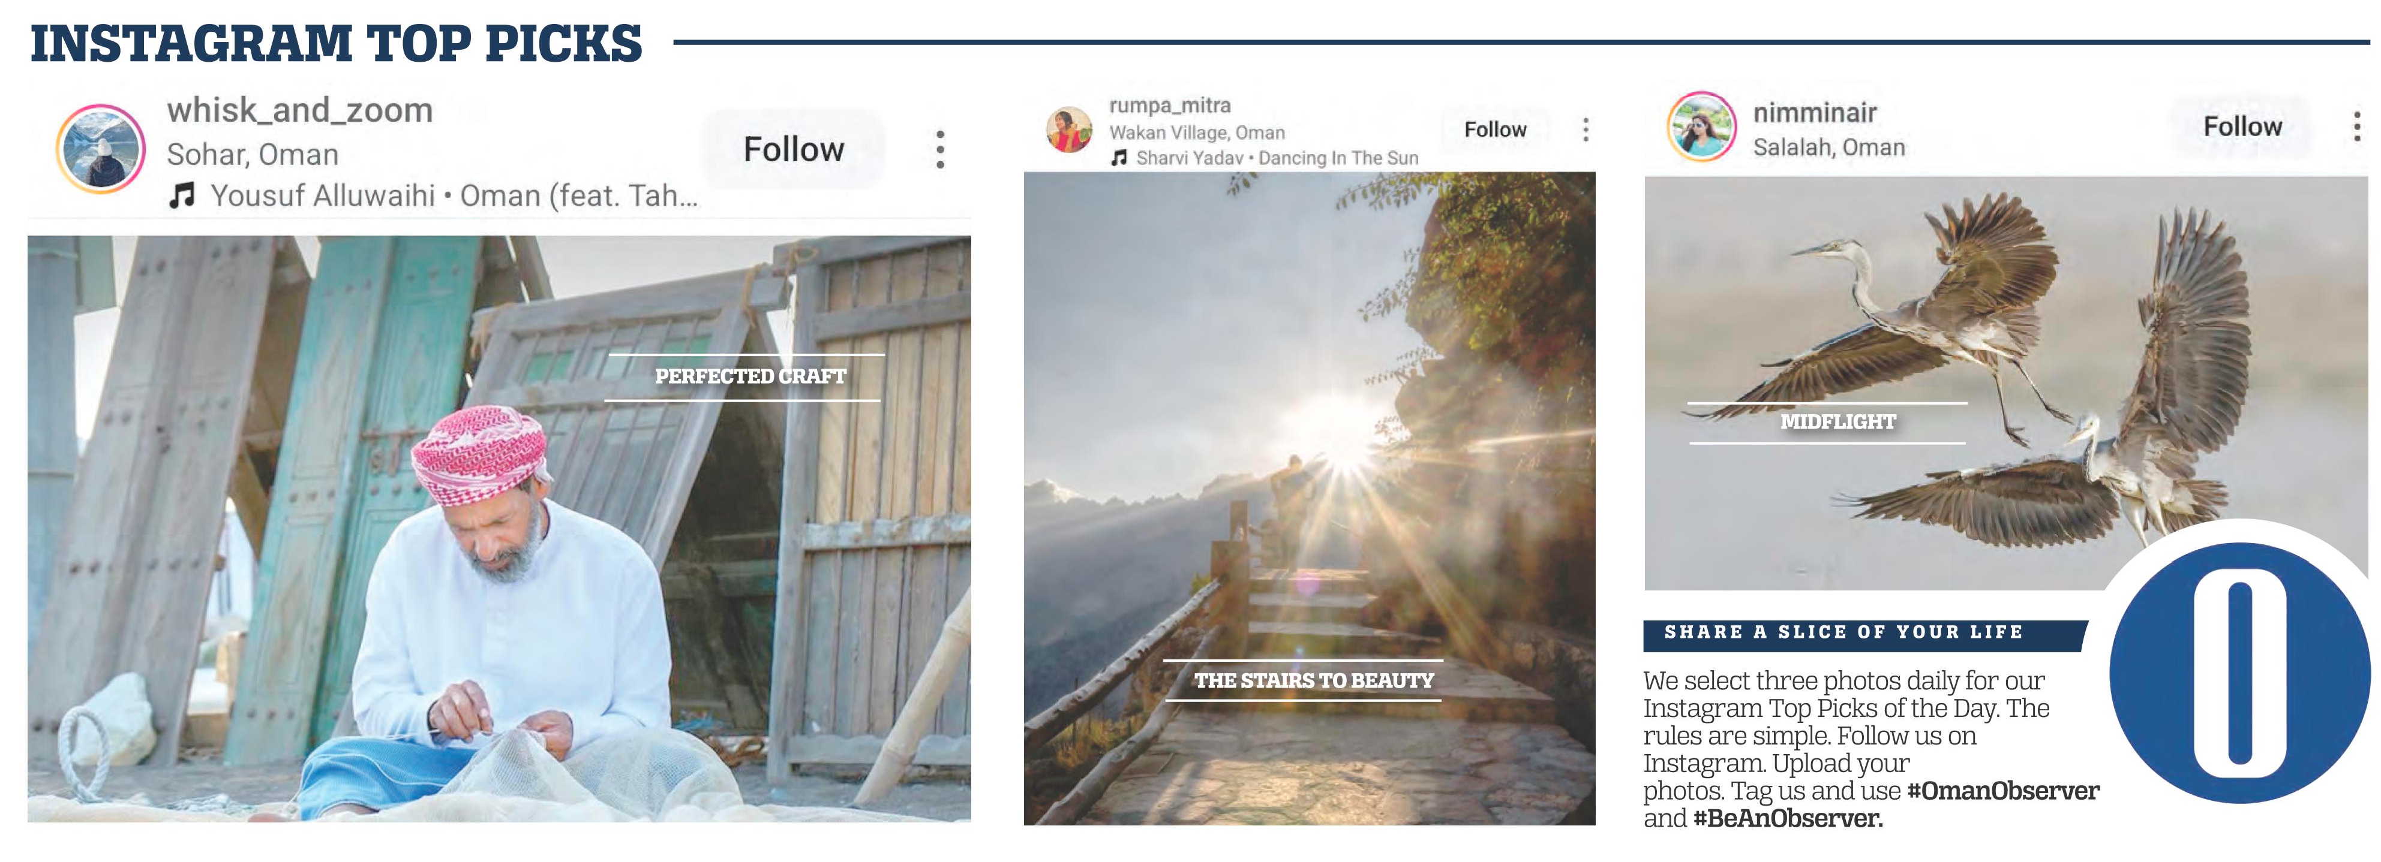Open the Stairs to Beauty photo
The width and height of the screenshot is (2381, 862).
pos(1309,498)
